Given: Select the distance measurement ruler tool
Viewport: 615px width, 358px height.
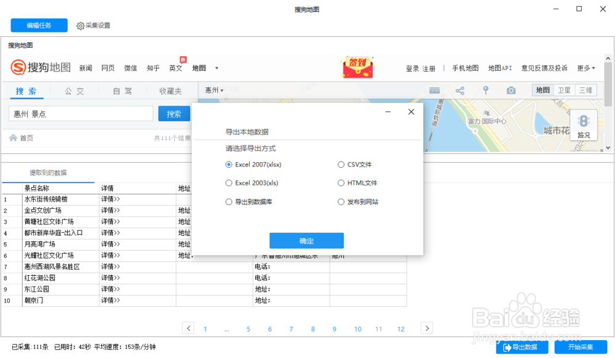Looking at the screenshot, I should coord(434,90).
